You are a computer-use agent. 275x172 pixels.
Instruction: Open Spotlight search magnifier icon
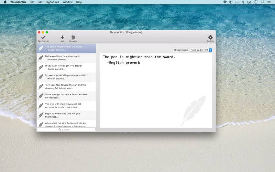point(263,2)
